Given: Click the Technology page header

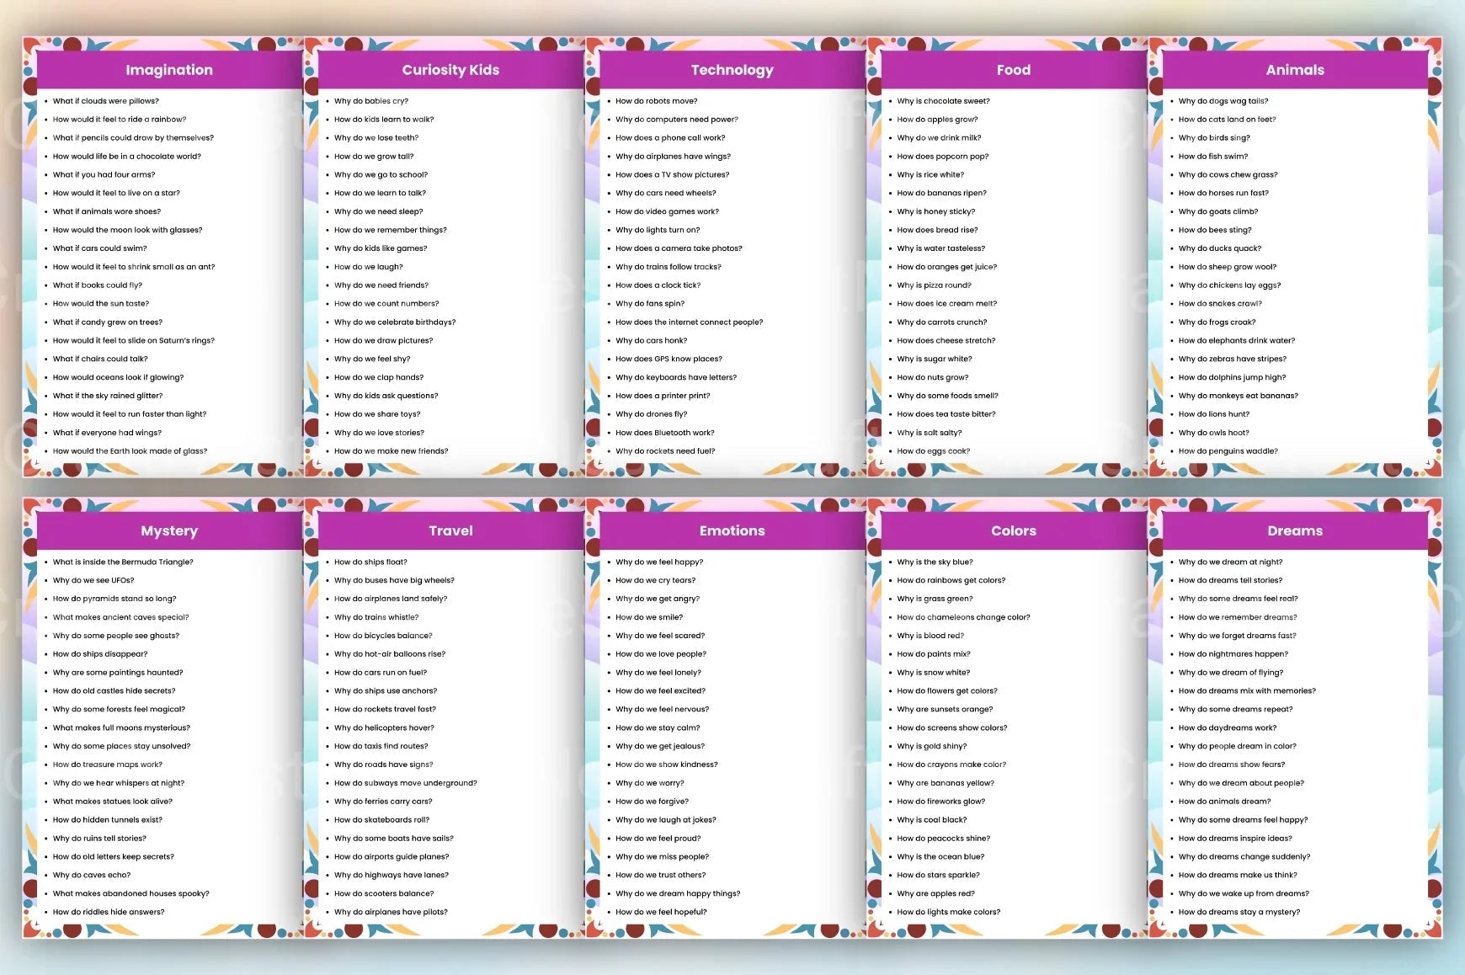Looking at the screenshot, I should click(x=732, y=70).
